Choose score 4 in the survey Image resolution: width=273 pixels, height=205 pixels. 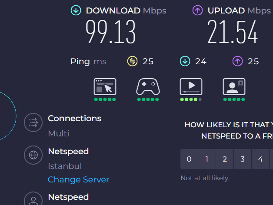260,159
